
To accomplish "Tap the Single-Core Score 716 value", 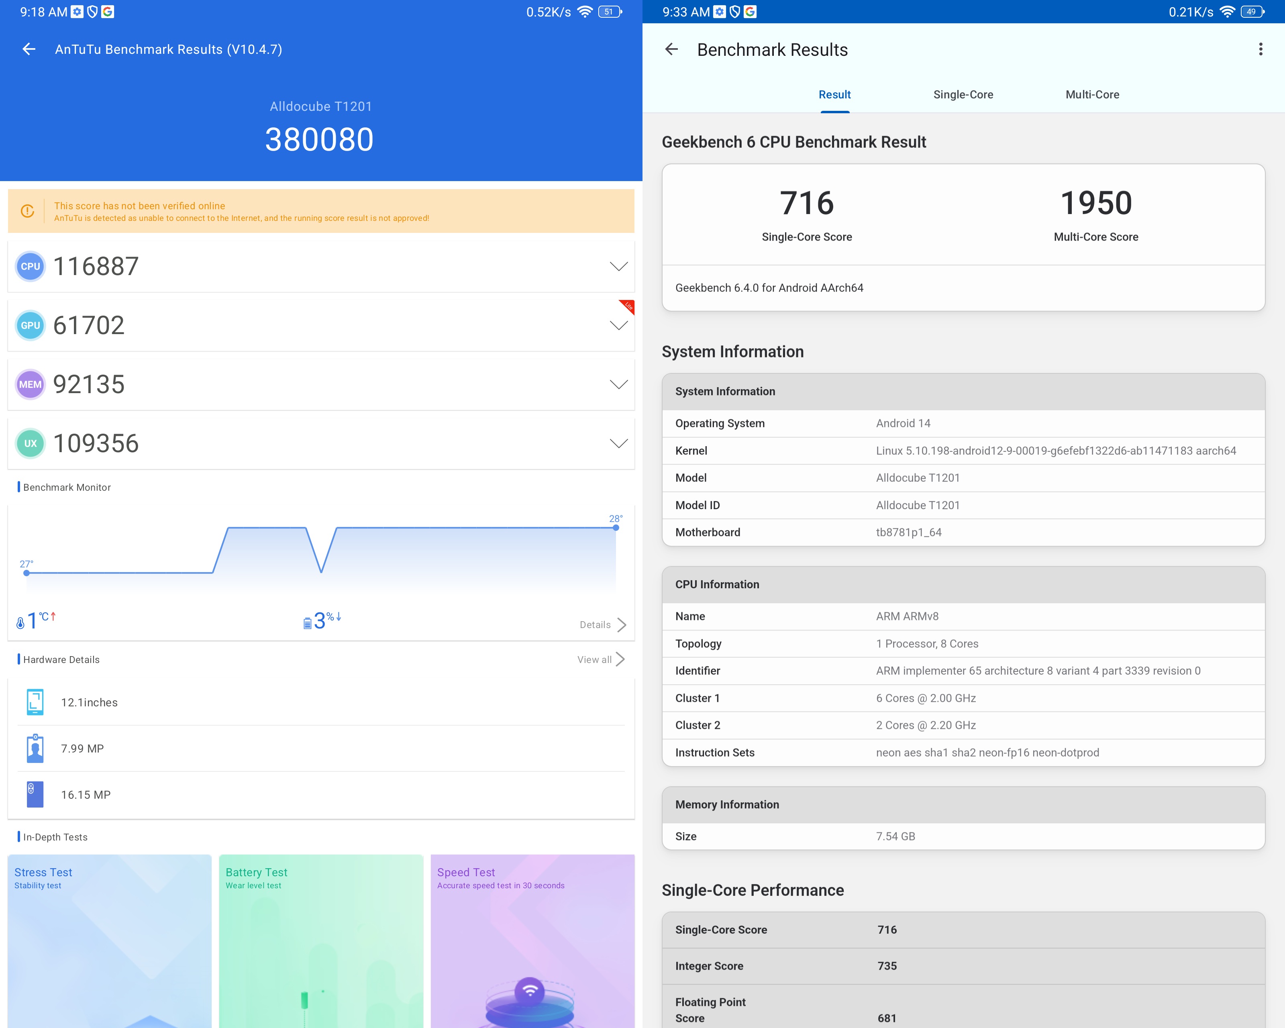I will pos(807,203).
